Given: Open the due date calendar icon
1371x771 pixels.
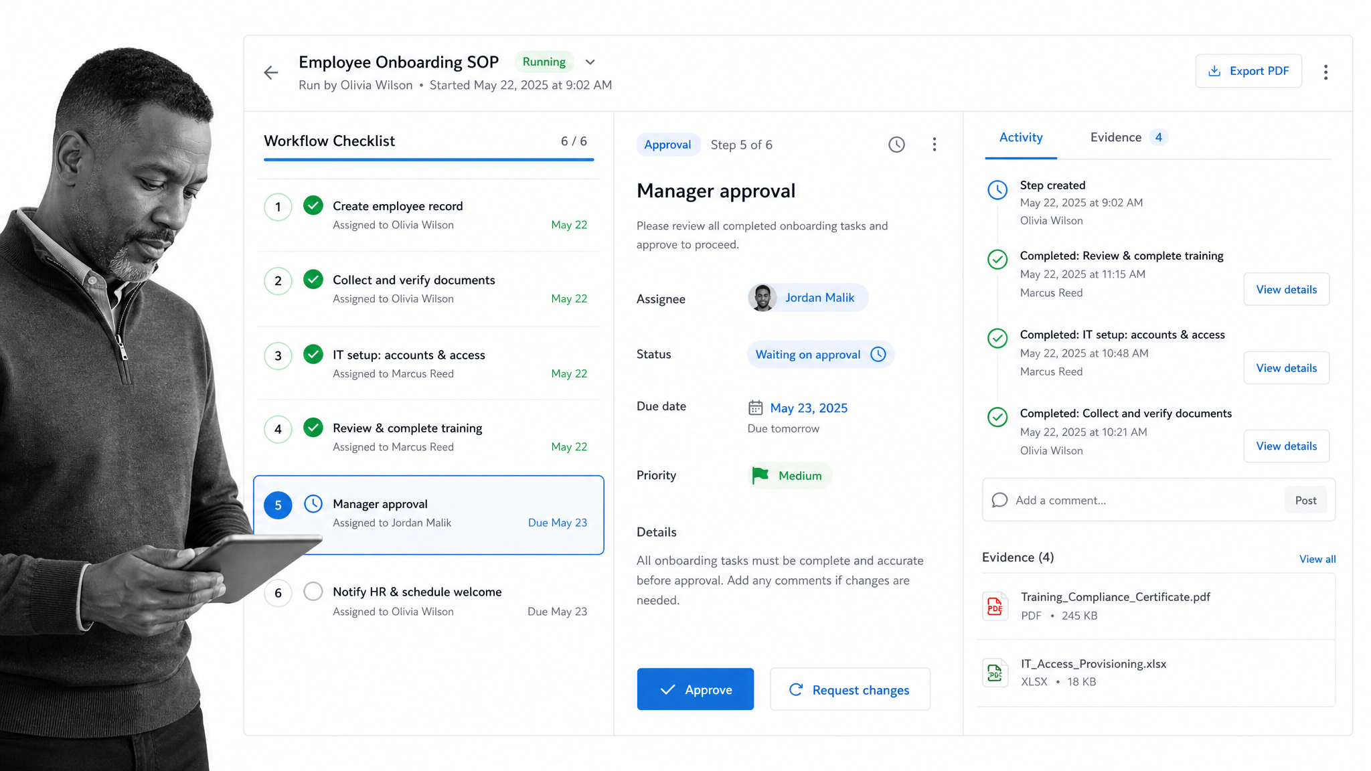Looking at the screenshot, I should (755, 408).
